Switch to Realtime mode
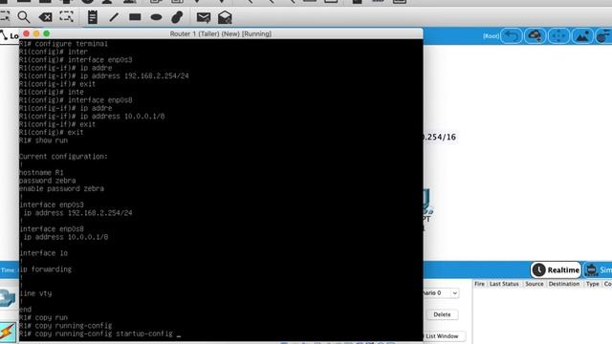Viewport: 612px width, 344px height. 557,269
